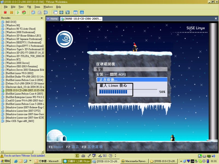Enter full screen mode icon
Image resolution: width=219 pixels, height=164 pixels.
tap(68, 12)
